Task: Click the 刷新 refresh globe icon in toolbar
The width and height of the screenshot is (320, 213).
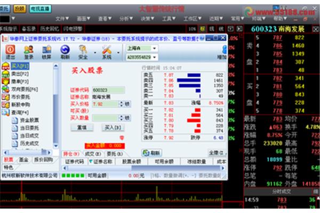Action: pos(65,52)
